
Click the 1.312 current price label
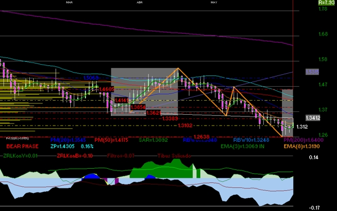point(302,127)
